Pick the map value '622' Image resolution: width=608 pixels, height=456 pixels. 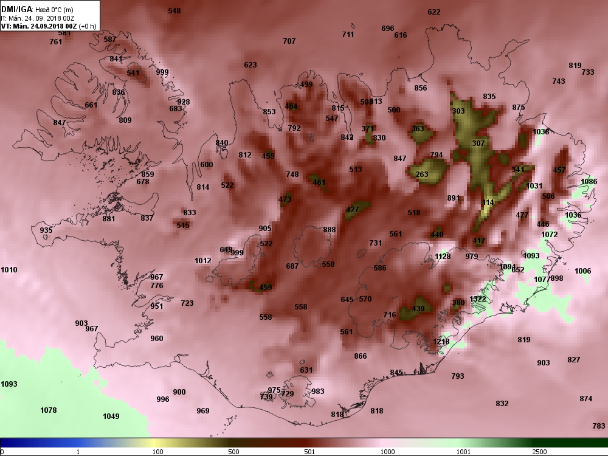tap(434, 12)
